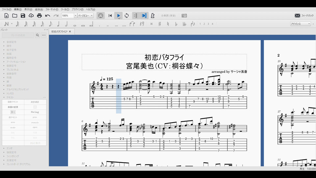The width and height of the screenshot is (316, 178).
Task: Open the アドバンス workspace dropdown
Action: pyautogui.click(x=301, y=24)
